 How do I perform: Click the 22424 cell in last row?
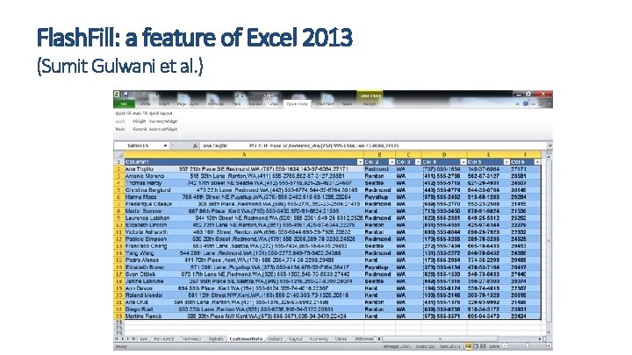[x=526, y=316]
